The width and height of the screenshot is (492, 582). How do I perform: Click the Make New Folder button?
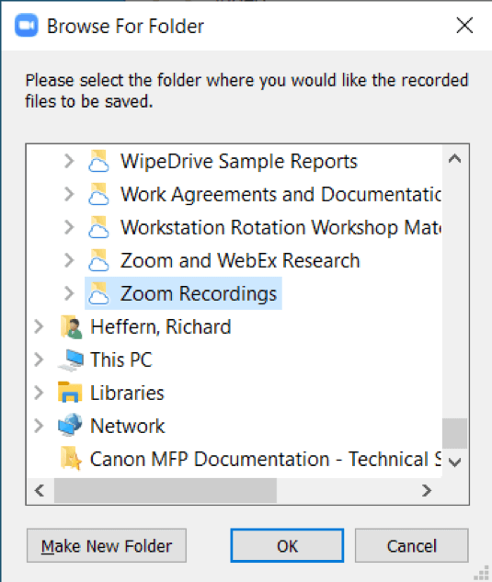[107, 545]
